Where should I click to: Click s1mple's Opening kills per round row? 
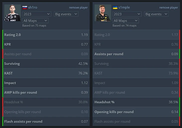click(x=136, y=112)
